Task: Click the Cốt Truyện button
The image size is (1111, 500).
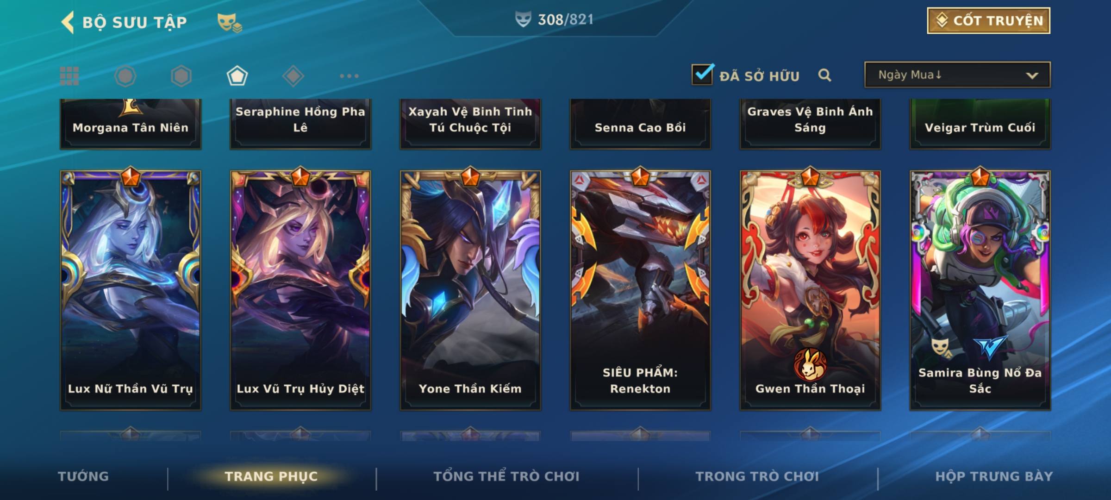Action: pos(988,21)
